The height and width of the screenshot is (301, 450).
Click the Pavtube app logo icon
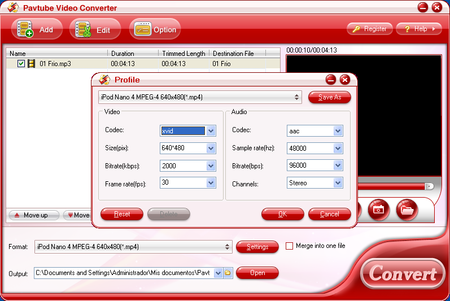13,7
